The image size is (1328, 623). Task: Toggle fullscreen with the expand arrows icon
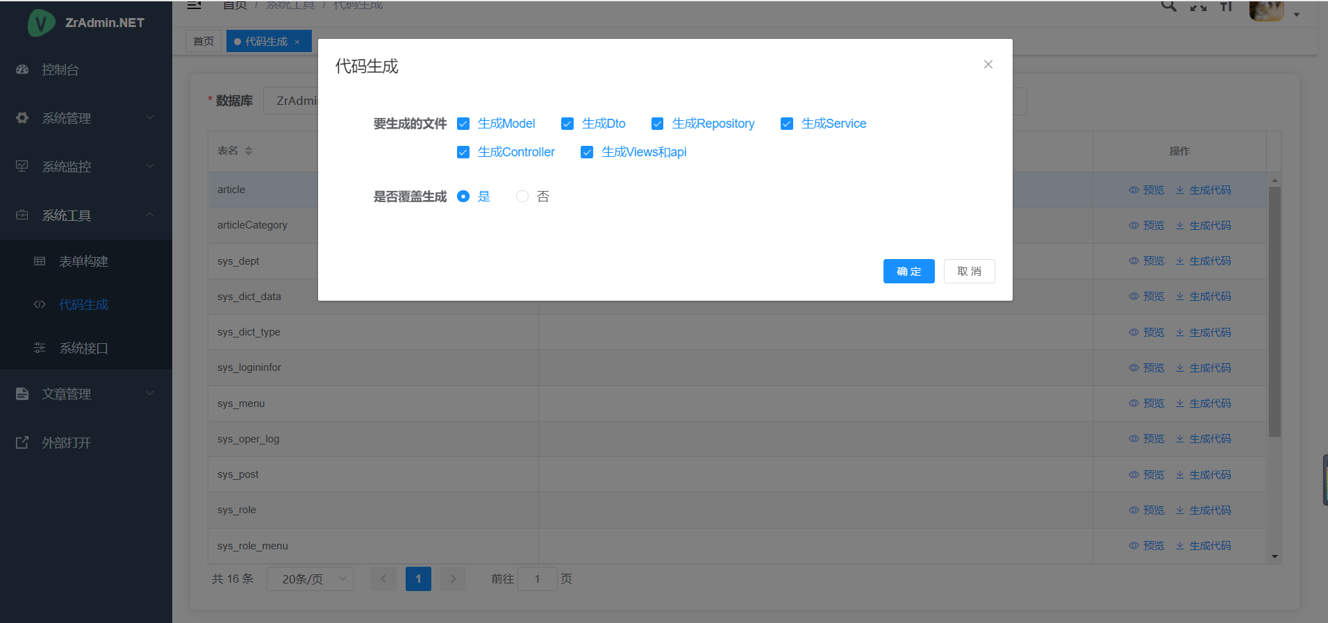tap(1198, 7)
